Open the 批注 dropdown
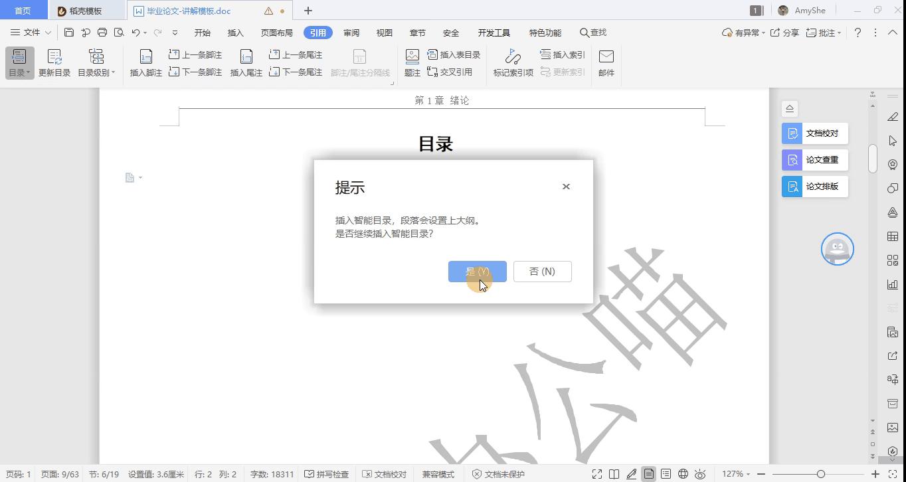 point(824,32)
